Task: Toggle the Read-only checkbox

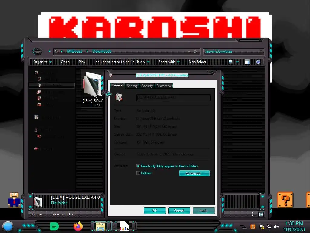Action: pos(138,166)
